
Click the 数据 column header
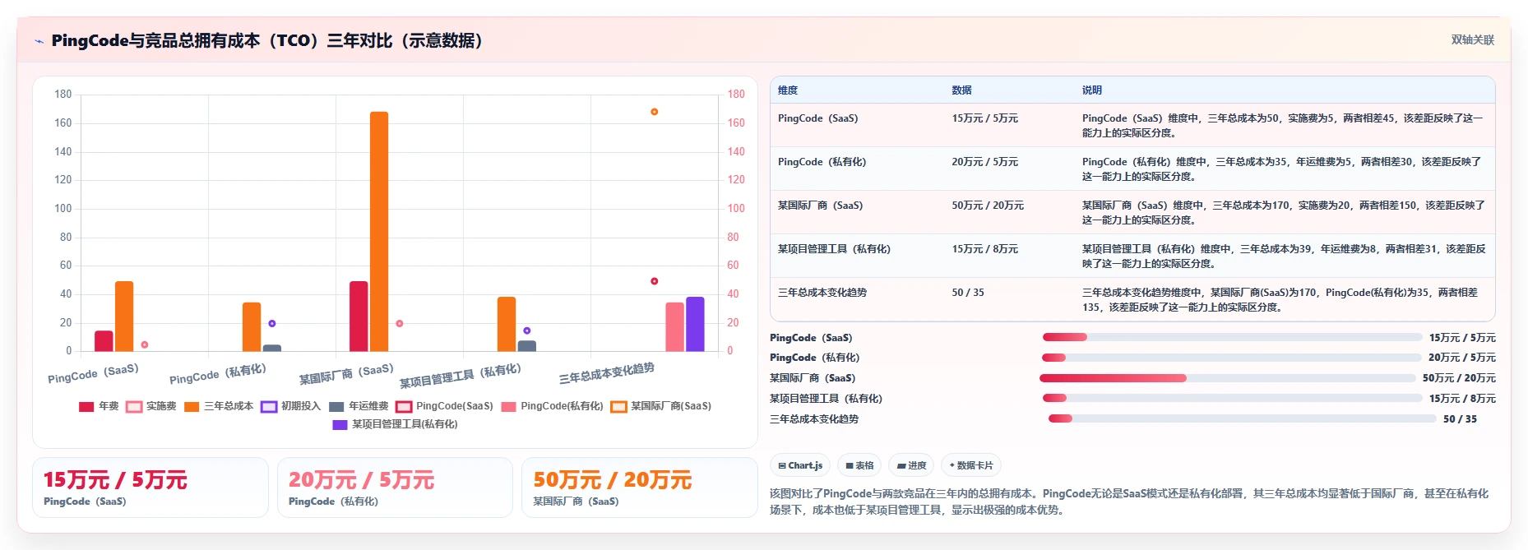(961, 90)
